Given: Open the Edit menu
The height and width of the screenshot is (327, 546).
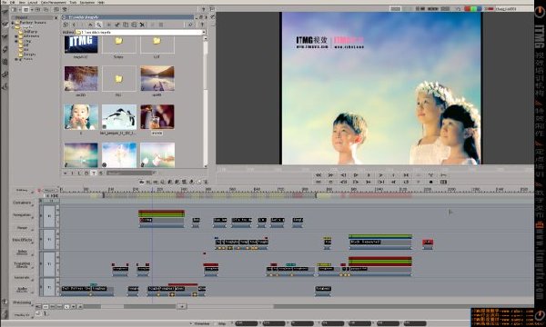Looking at the screenshot, I should [13, 3].
